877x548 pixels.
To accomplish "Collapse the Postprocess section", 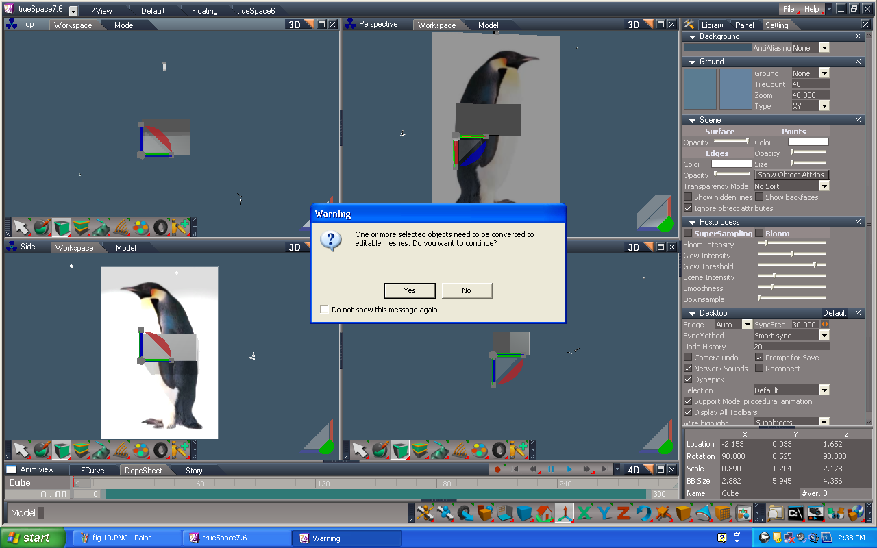I will (x=691, y=221).
